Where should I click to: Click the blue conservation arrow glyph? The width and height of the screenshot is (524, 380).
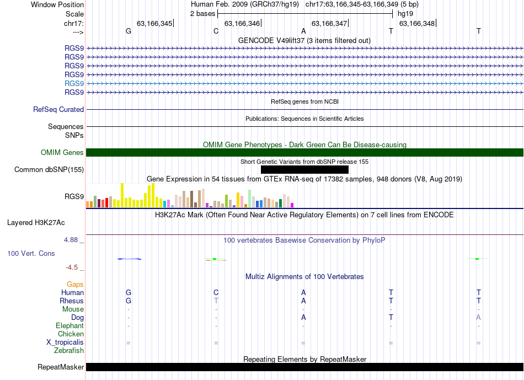pyautogui.click(x=130, y=259)
